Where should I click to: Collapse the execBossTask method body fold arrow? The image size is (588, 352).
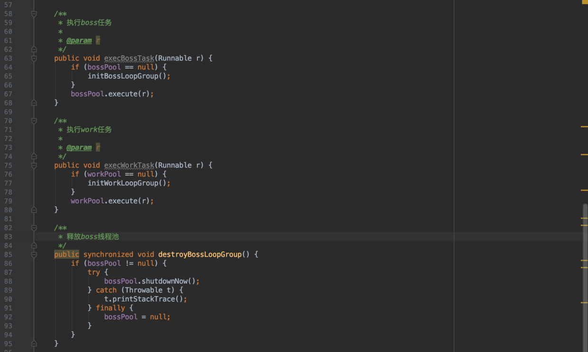click(33, 58)
